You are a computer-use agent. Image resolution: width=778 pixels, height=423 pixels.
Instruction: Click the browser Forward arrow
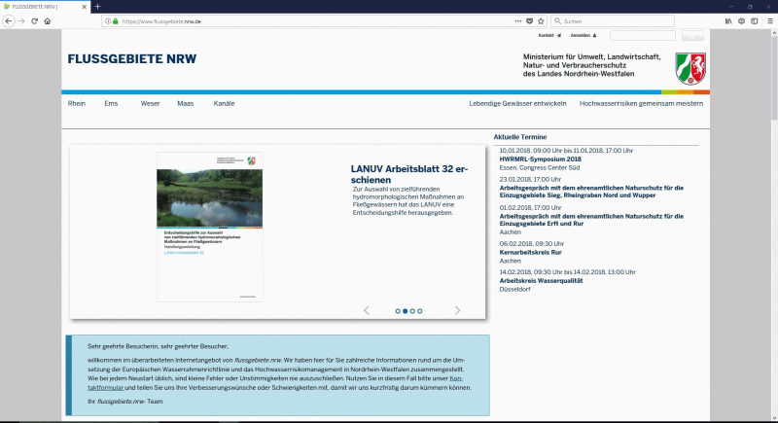[x=21, y=21]
